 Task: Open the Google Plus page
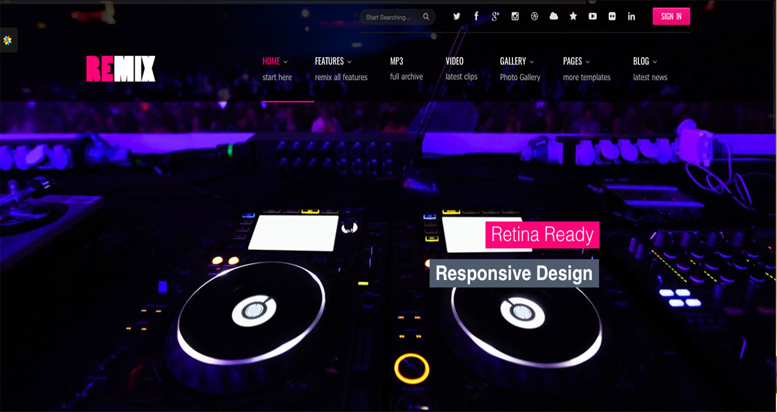pos(495,17)
